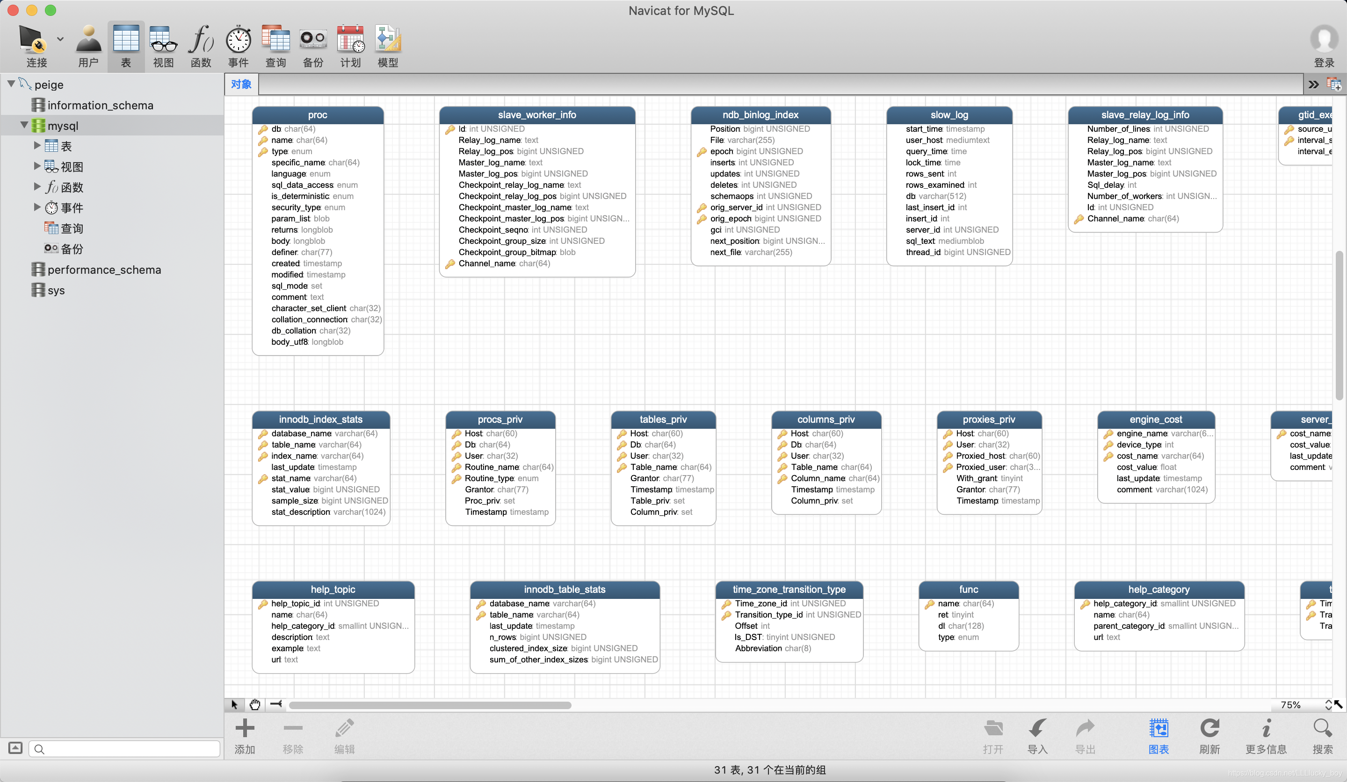Open the dropdown arrow next to 连接
Screen dimensions: 1347x782
(x=60, y=39)
